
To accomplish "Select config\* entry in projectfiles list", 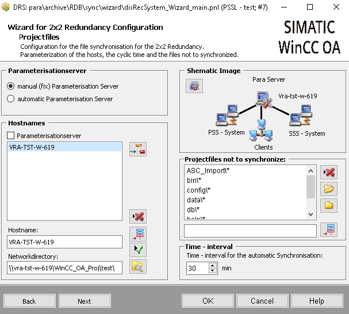I will pyautogui.click(x=199, y=190).
